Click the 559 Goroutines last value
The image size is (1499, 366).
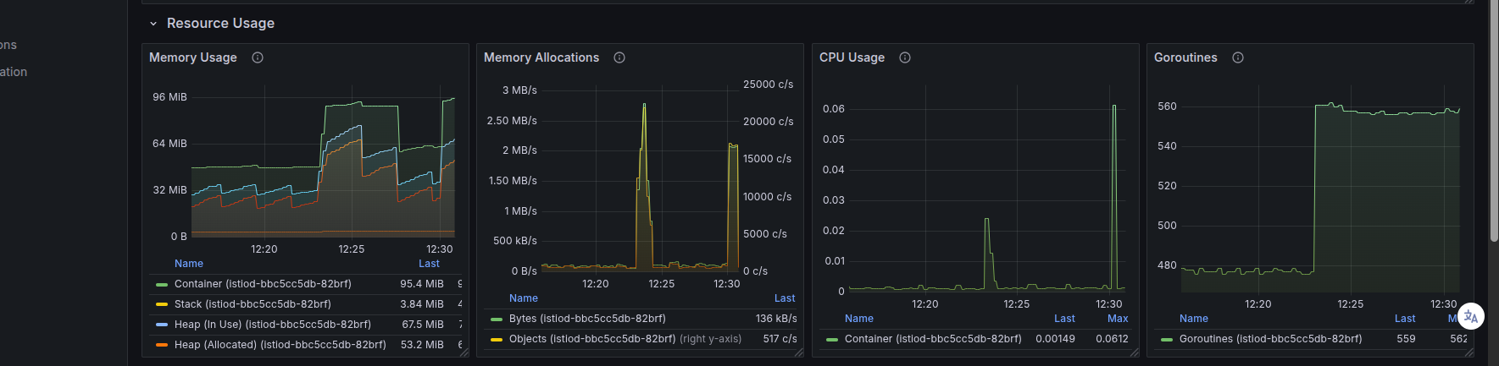point(1406,339)
